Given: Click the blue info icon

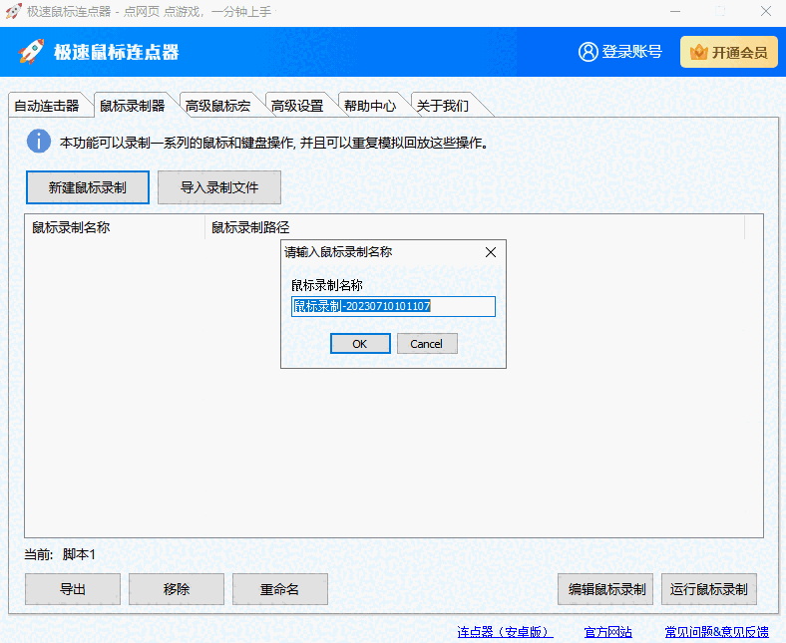Looking at the screenshot, I should [38, 142].
